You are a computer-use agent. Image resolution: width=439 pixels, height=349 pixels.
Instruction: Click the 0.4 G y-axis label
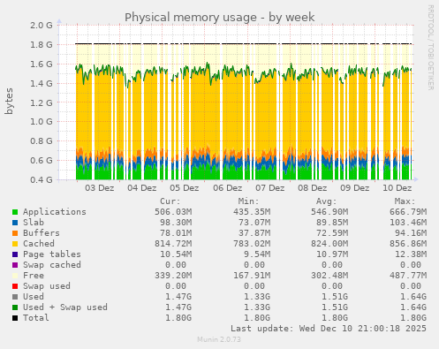(x=42, y=179)
